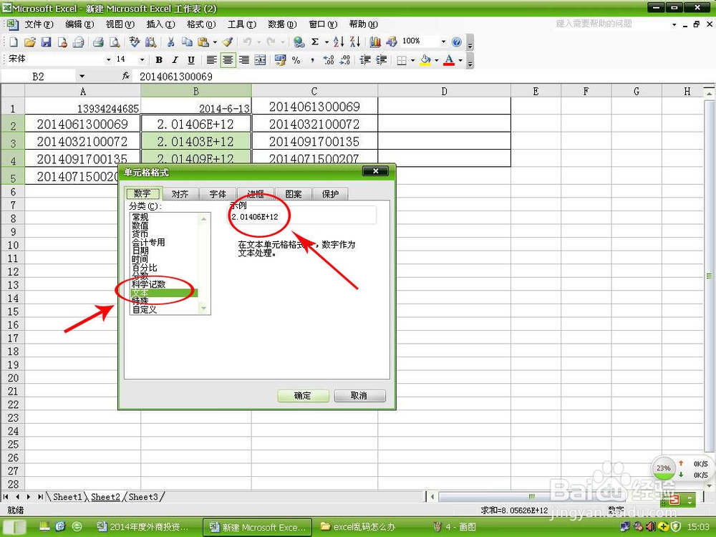Open the fill color dropdown arrow
The image size is (716, 537).
pyautogui.click(x=437, y=60)
